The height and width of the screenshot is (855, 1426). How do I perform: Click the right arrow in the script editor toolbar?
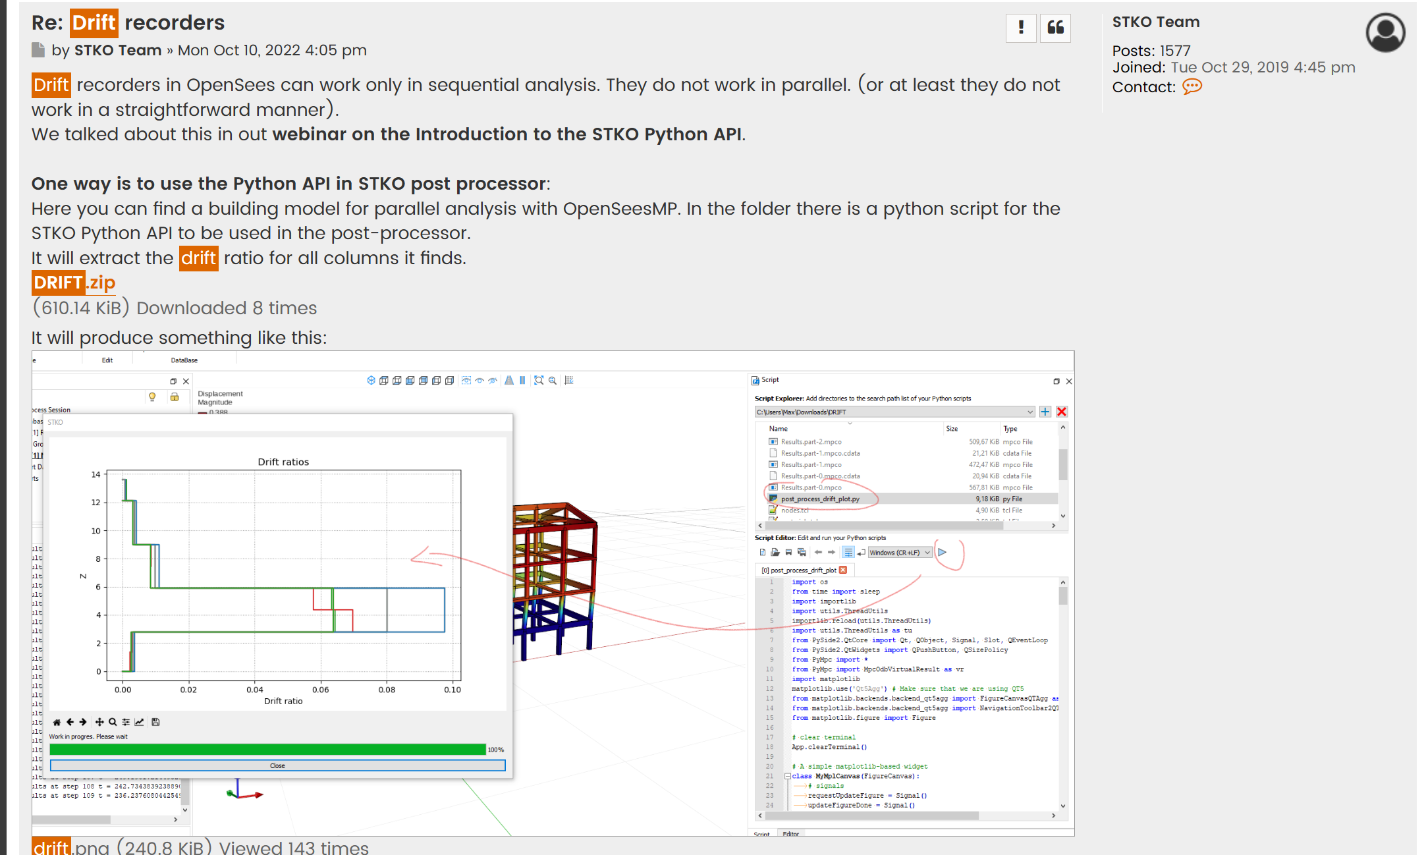(831, 553)
